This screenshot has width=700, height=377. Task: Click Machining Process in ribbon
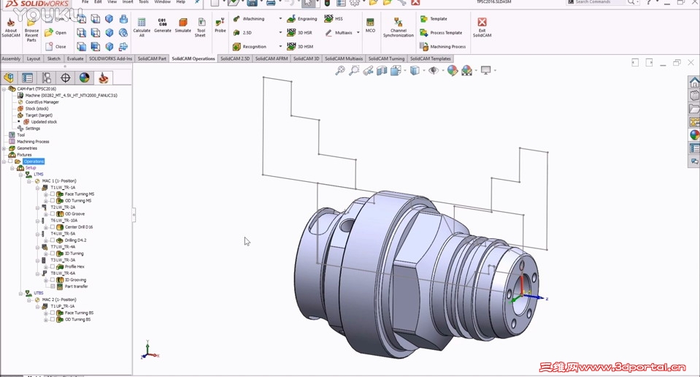pyautogui.click(x=443, y=47)
